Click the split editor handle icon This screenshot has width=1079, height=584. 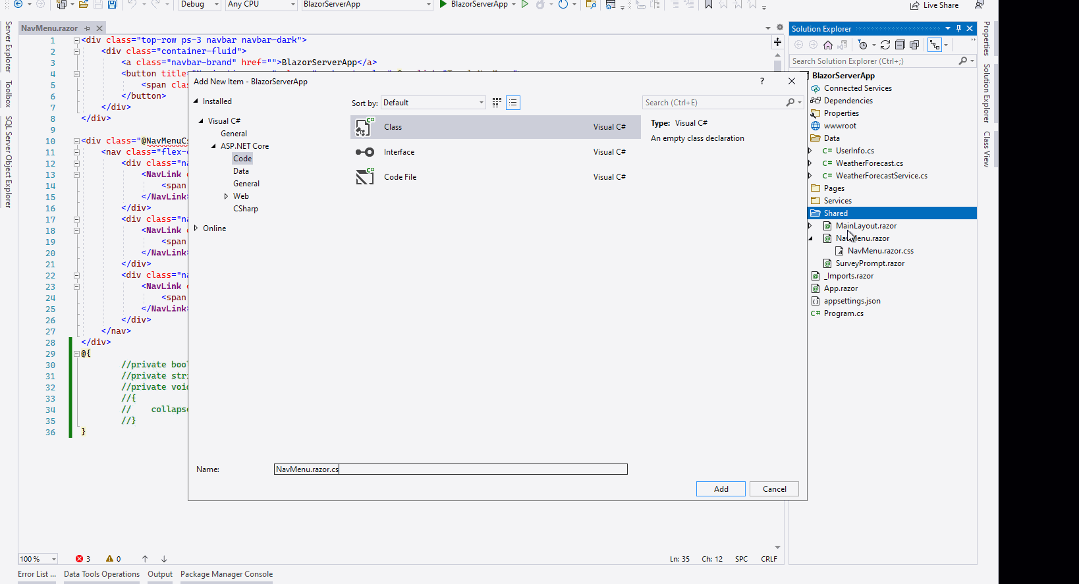[x=778, y=41]
